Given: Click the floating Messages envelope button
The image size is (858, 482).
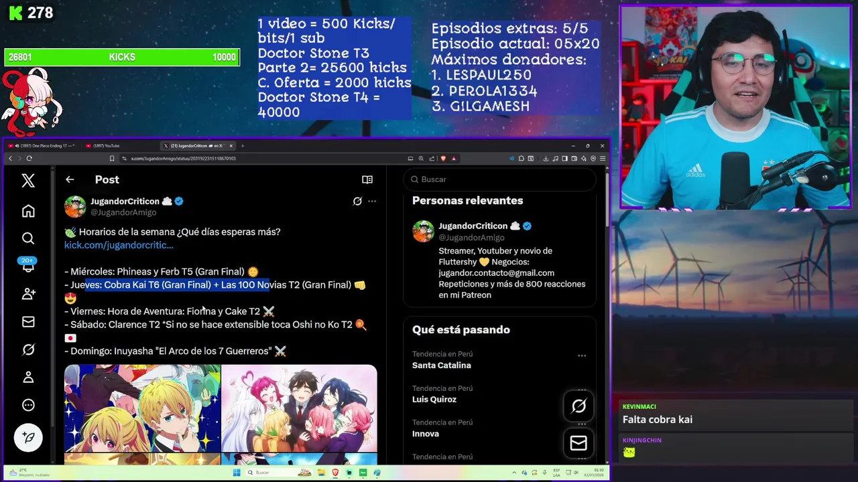Looking at the screenshot, I should pyautogui.click(x=578, y=443).
